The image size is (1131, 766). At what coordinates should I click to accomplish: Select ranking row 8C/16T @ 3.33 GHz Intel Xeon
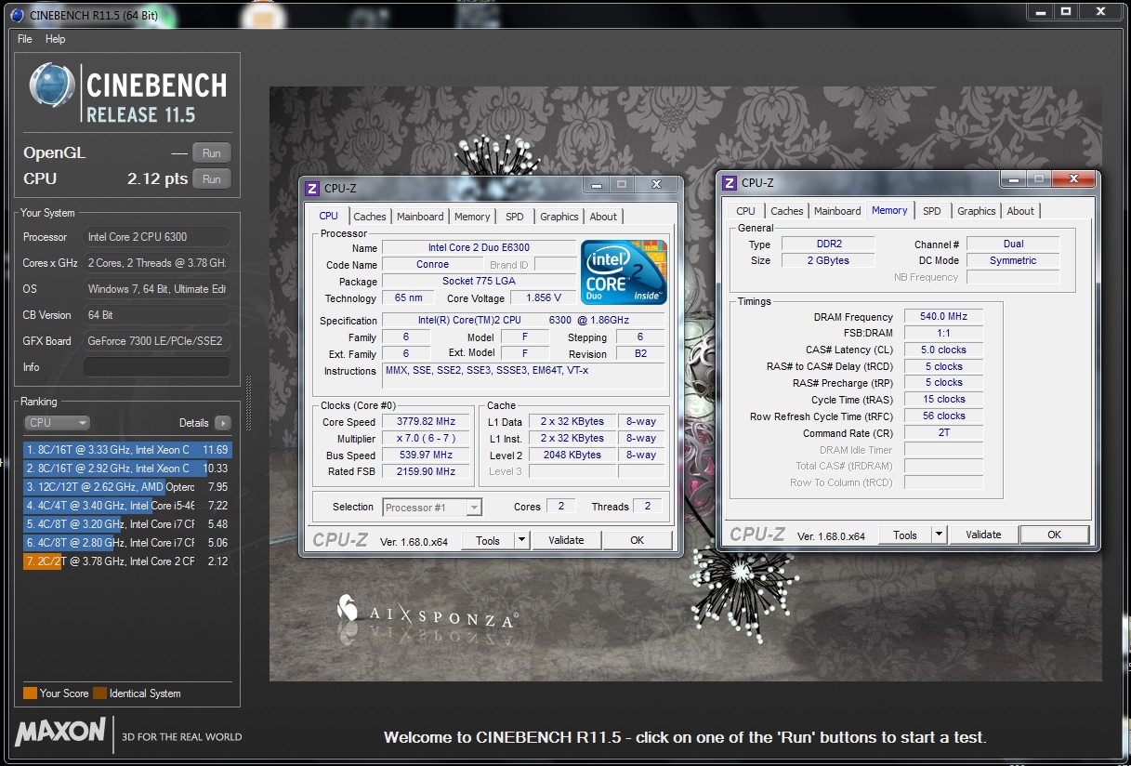pyautogui.click(x=127, y=450)
